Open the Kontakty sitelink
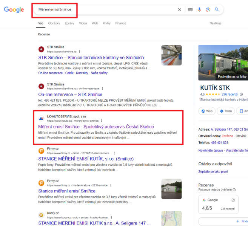The height and width of the screenshot is (226, 248). coord(82,73)
